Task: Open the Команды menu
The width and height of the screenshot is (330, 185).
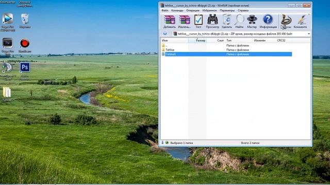Action: (177, 10)
